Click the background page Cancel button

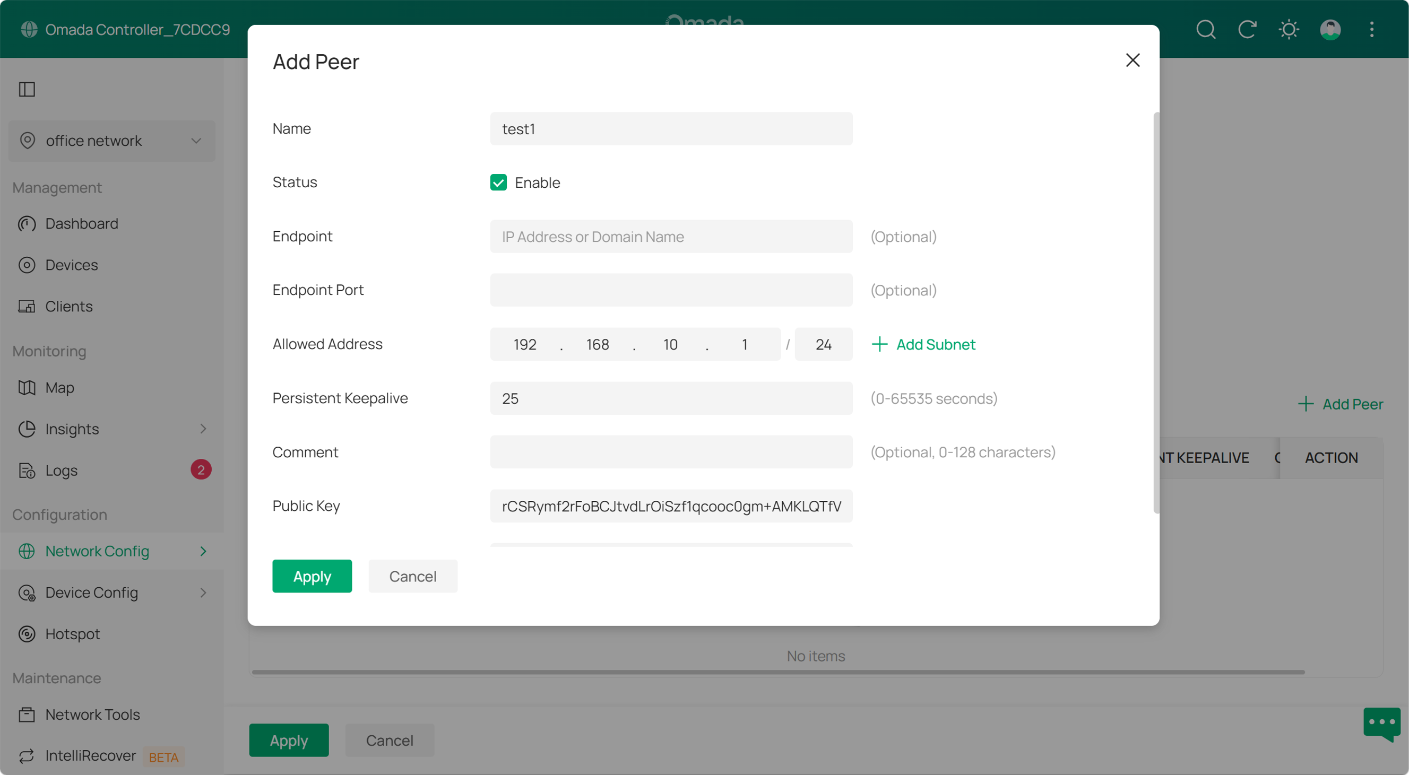[390, 740]
